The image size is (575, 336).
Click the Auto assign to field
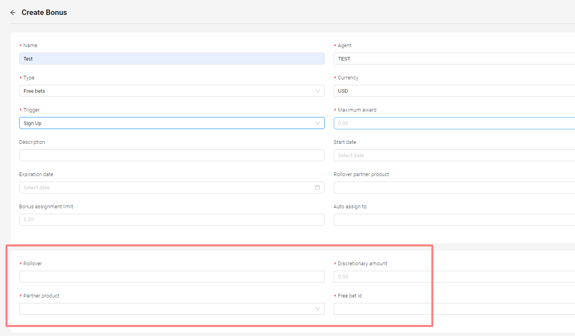433,220
